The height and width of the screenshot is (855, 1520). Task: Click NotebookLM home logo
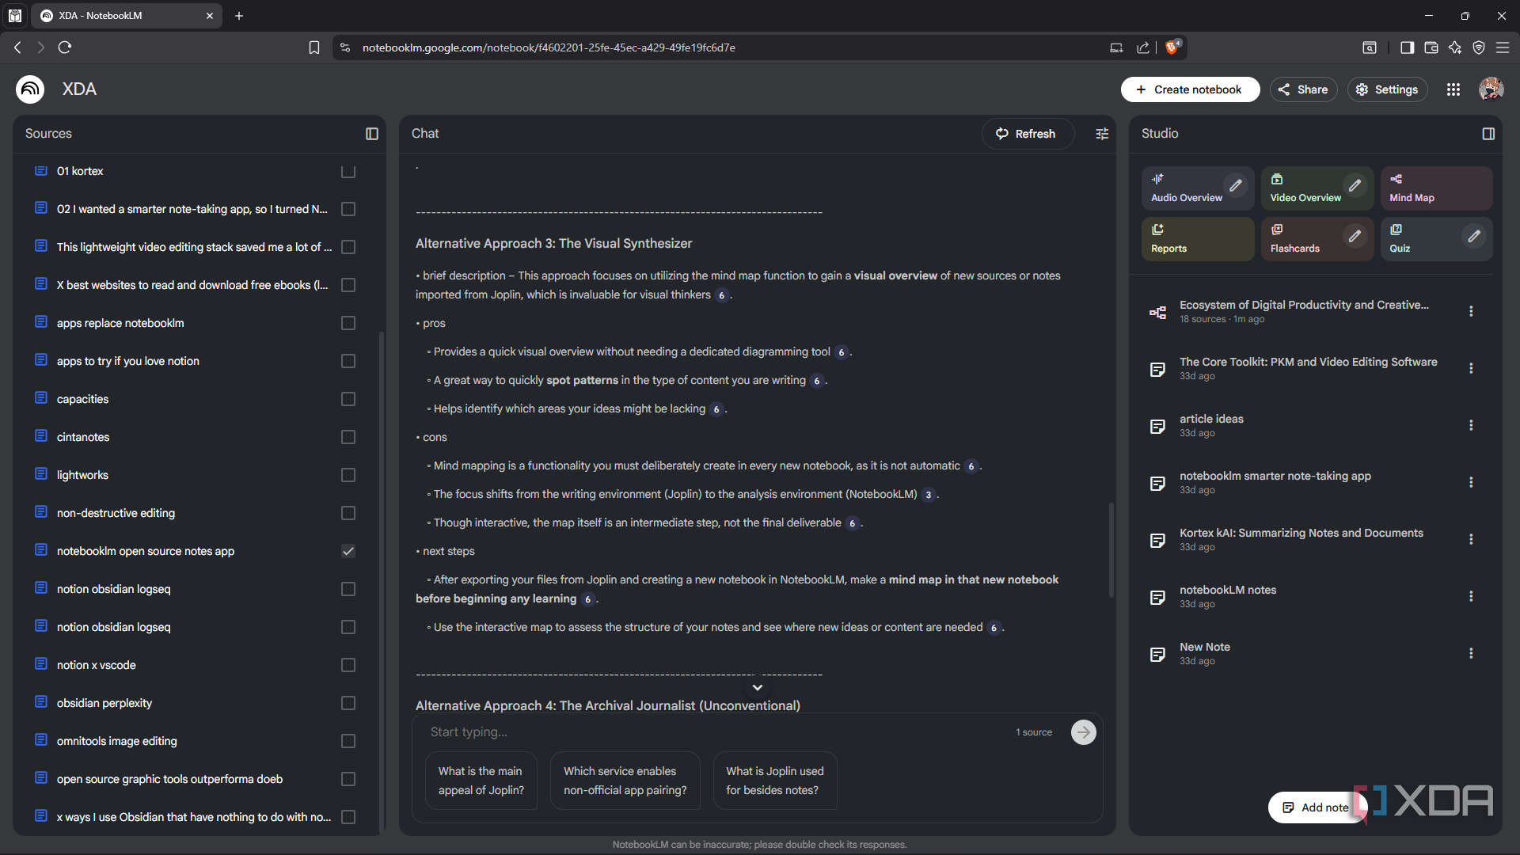coord(30,89)
